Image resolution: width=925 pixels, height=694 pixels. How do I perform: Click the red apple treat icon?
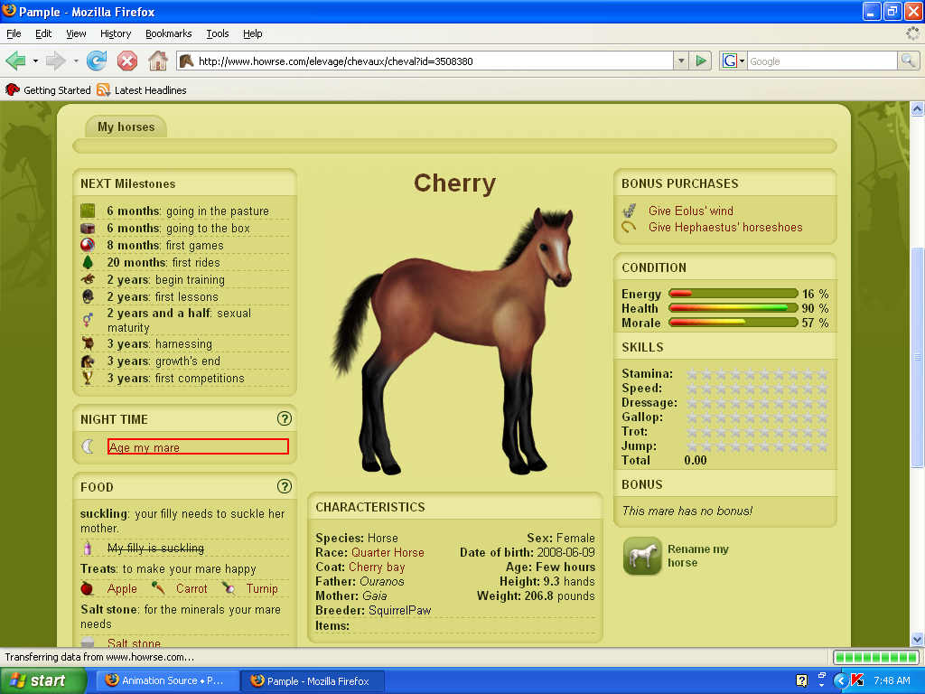coord(87,588)
